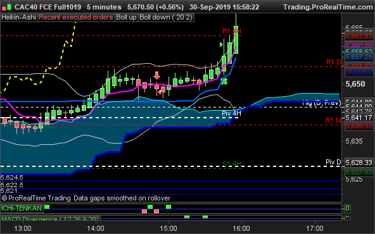Image resolution: width=375 pixels, height=234 pixels.
Task: Click the 5,670.50 (+0.56%) price text
Action: 155,7
